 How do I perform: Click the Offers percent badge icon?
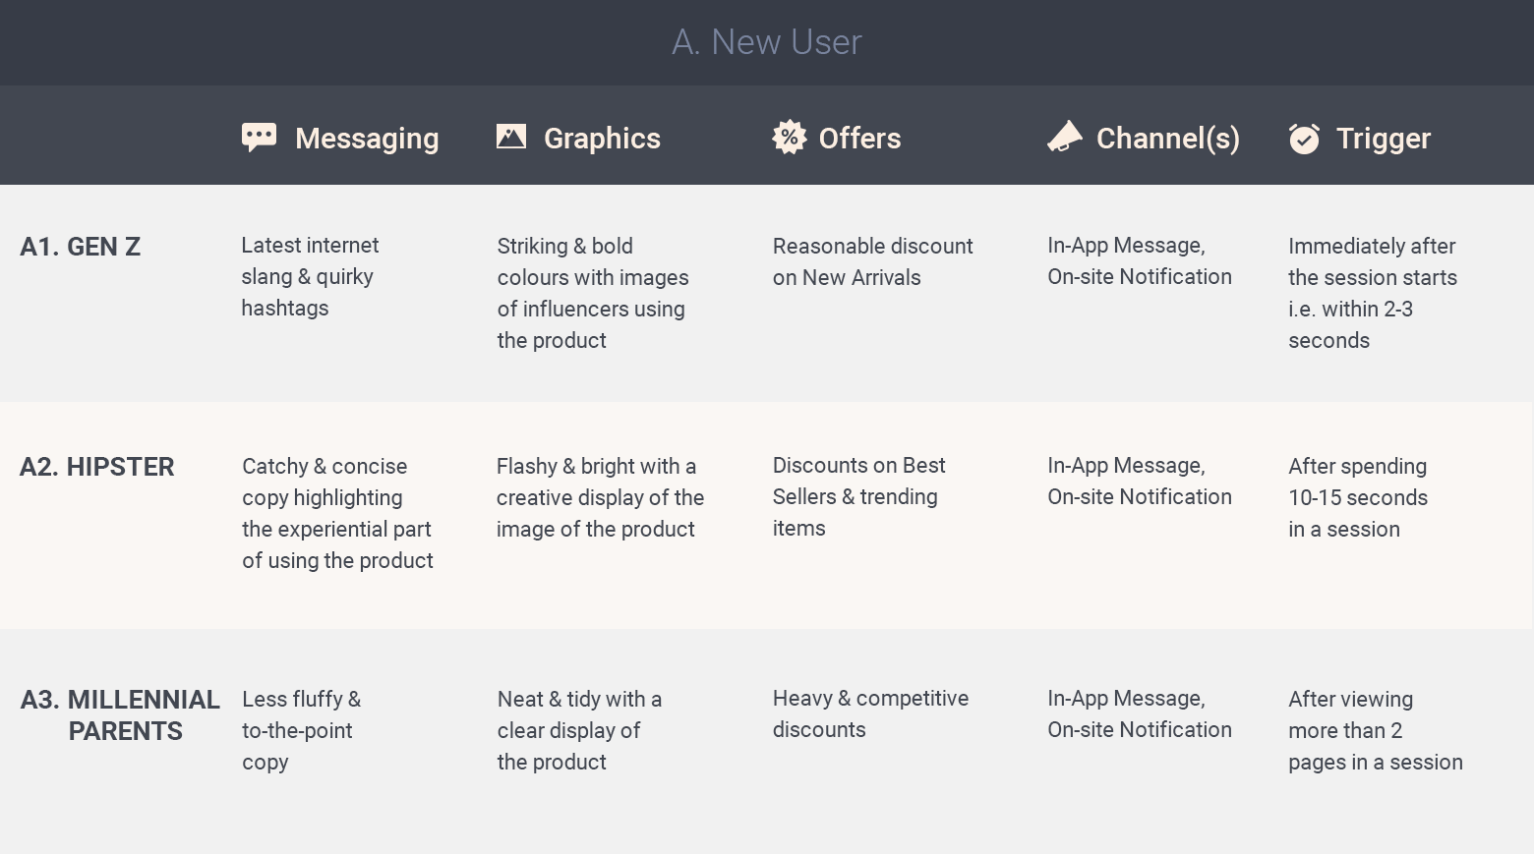789,138
